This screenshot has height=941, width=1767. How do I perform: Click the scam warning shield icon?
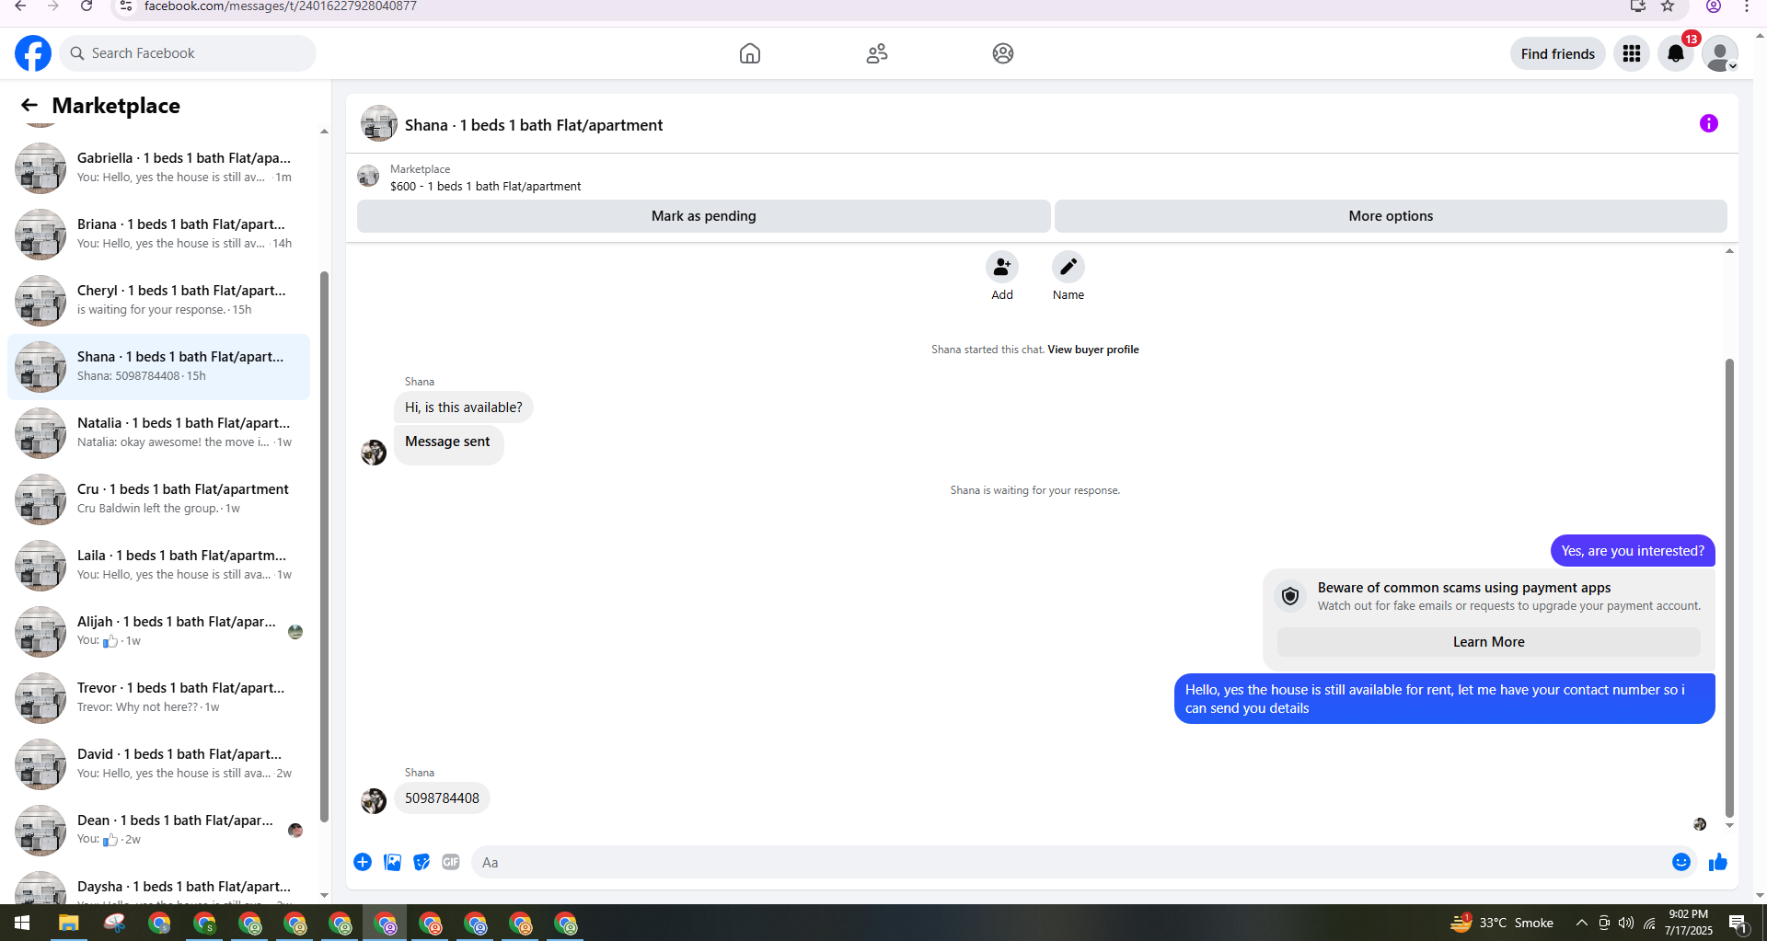click(1290, 596)
